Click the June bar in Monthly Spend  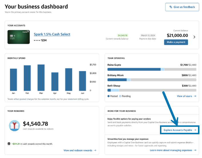[x=82, y=81]
